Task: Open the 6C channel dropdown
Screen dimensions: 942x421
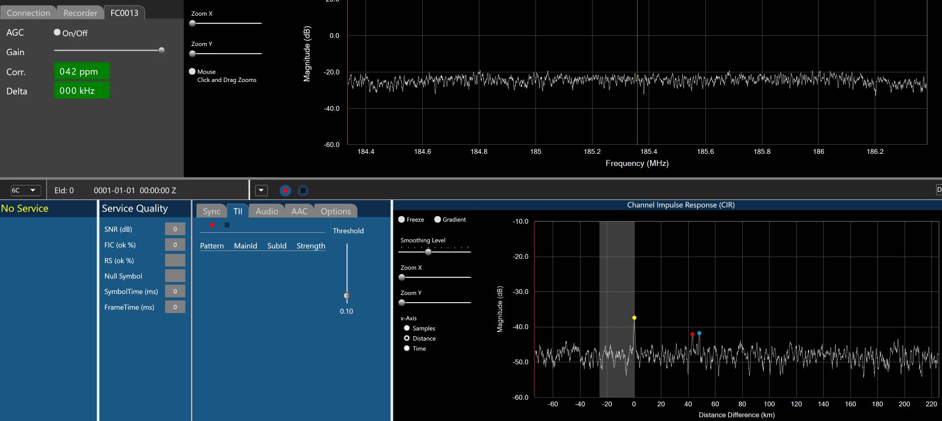Action: (x=25, y=191)
